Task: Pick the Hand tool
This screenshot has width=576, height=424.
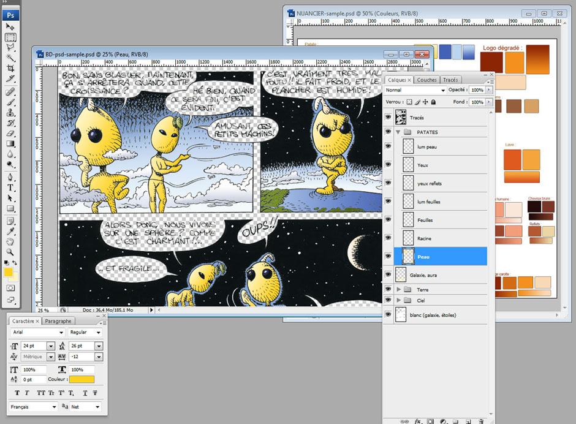Action: point(10,241)
